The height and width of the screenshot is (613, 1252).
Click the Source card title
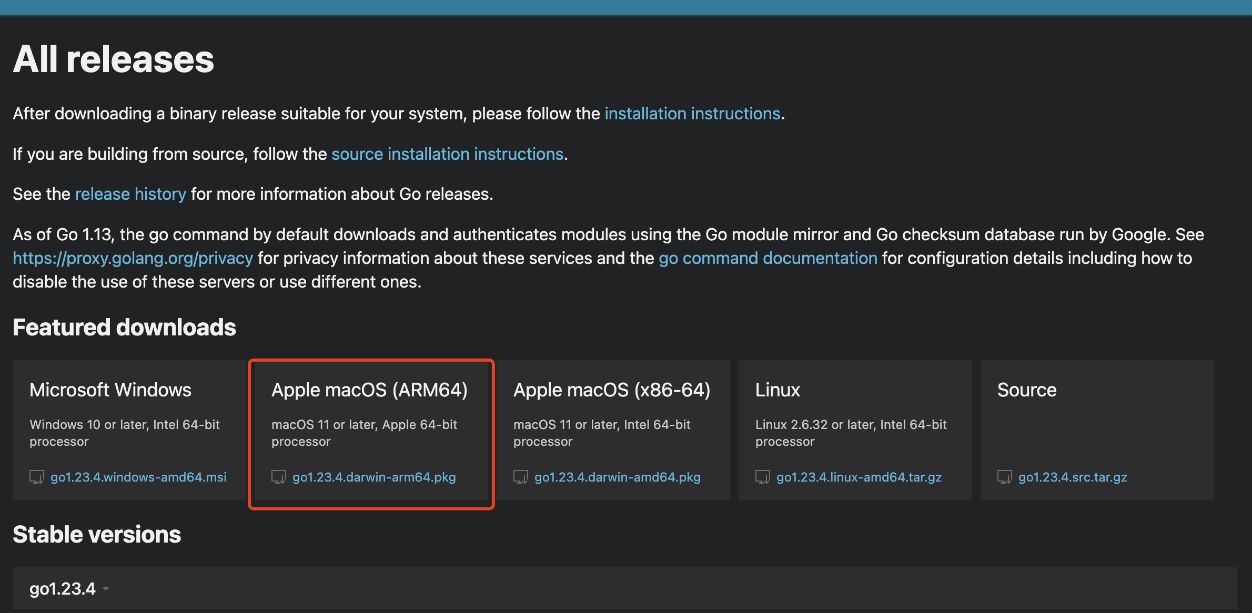(1027, 390)
